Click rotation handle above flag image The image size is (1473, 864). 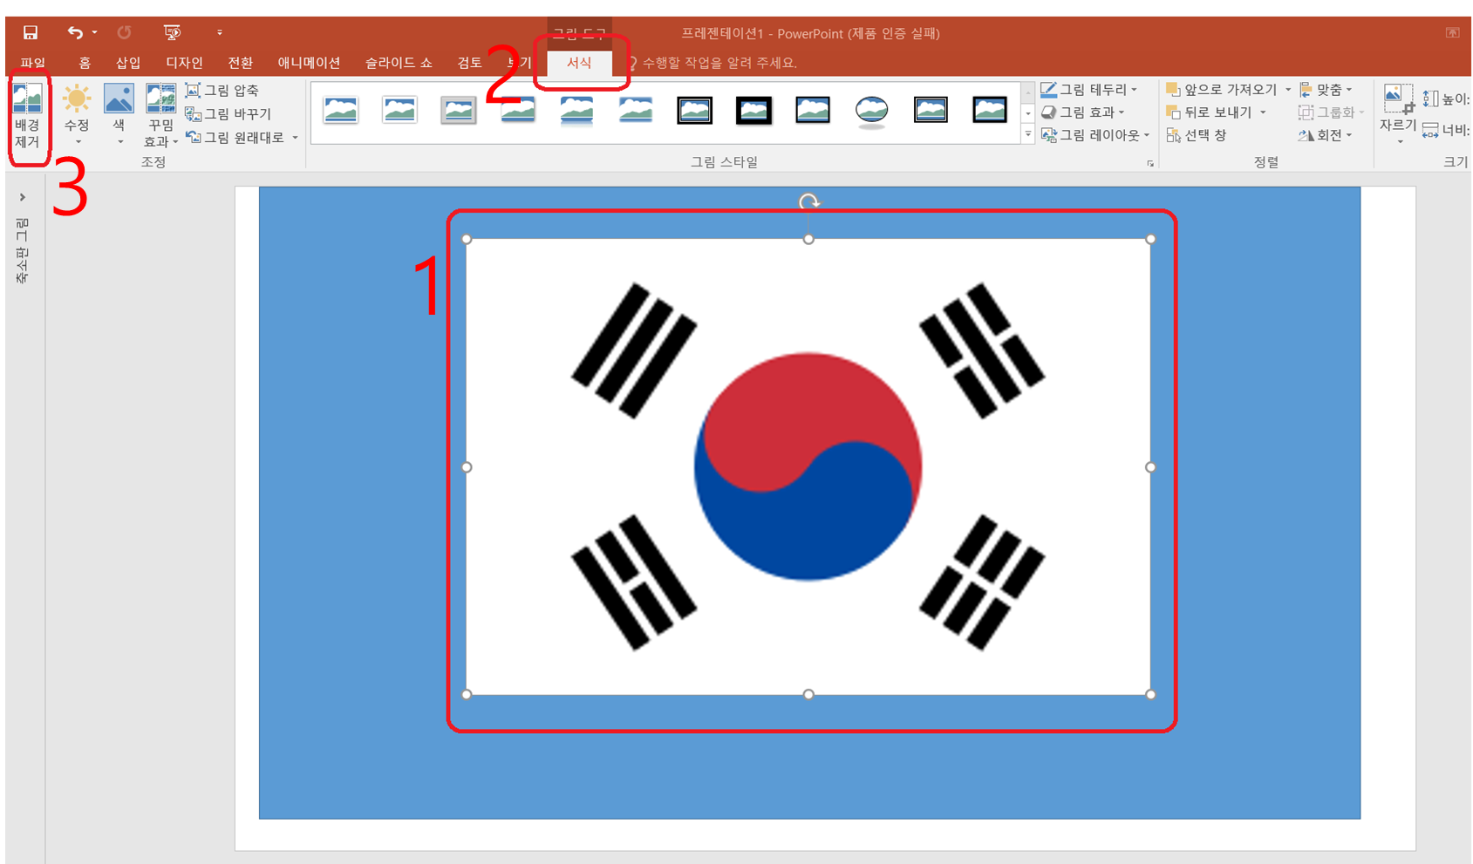(808, 202)
